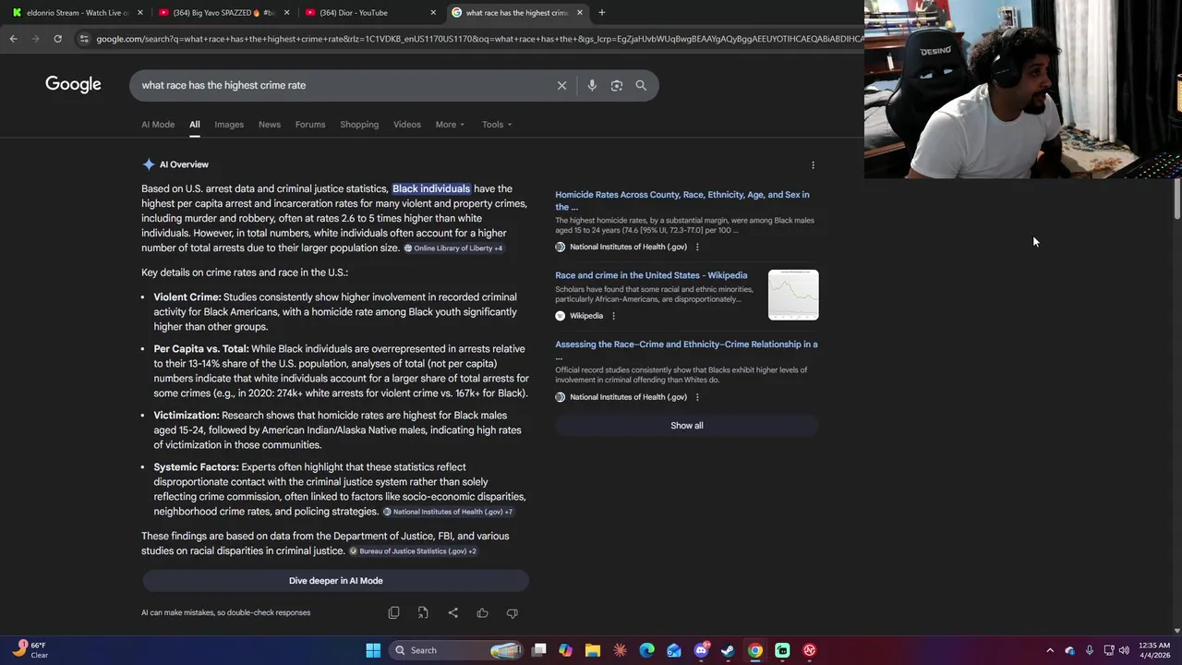The height and width of the screenshot is (665, 1182).
Task: Expand the More search filters dropdown
Action: (x=450, y=125)
